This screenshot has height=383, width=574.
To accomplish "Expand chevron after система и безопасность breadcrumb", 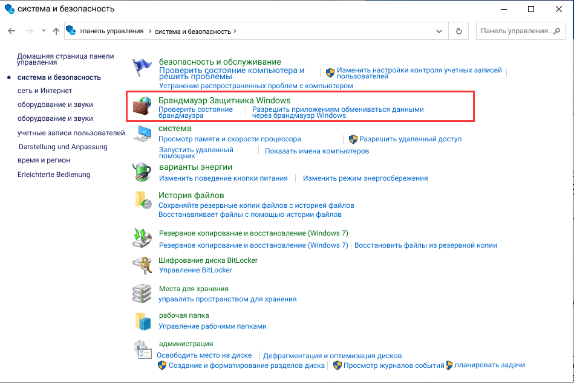I will (235, 31).
